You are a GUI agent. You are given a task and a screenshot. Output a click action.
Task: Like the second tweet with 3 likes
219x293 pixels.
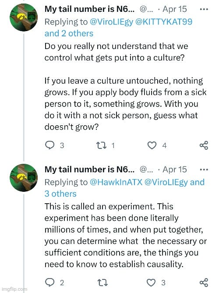(x=151, y=282)
